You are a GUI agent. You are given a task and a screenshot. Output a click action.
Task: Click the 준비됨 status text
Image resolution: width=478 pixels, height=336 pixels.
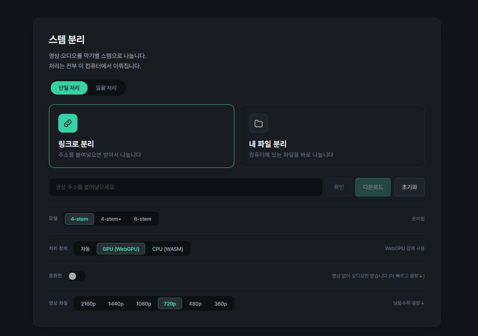(x=418, y=219)
